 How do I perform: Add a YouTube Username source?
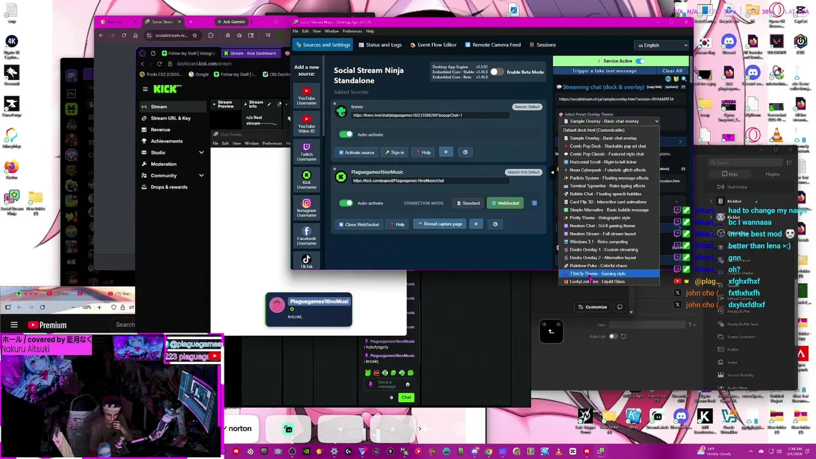click(x=306, y=96)
